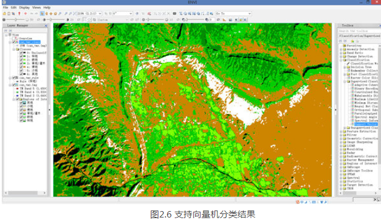
Task: Uncheck the can_tar_rule layer checkbox
Action: [13, 78]
